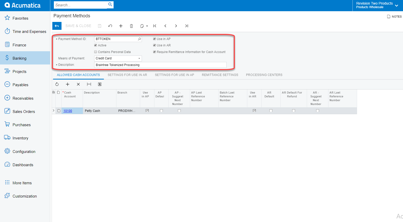
Task: Switch to the Processing Centers tab
Action: (264, 75)
